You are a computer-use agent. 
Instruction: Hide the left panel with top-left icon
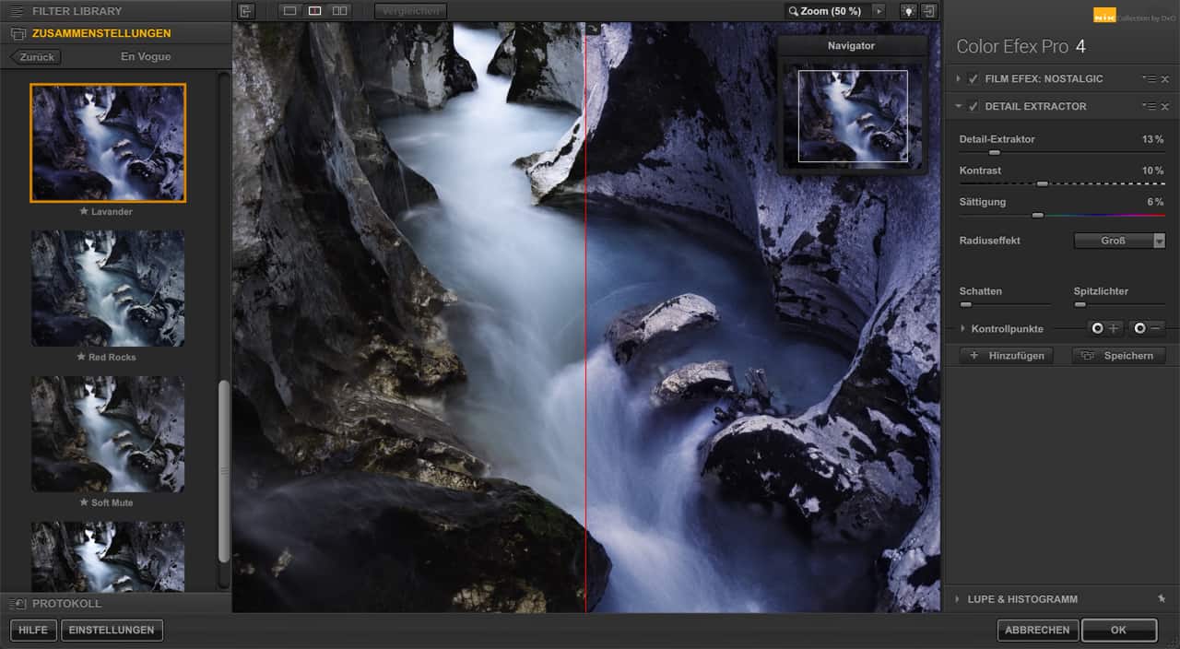pos(245,11)
